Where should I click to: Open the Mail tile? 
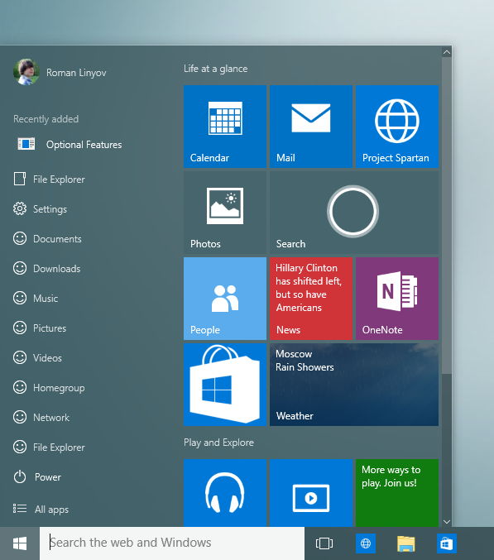tap(311, 127)
